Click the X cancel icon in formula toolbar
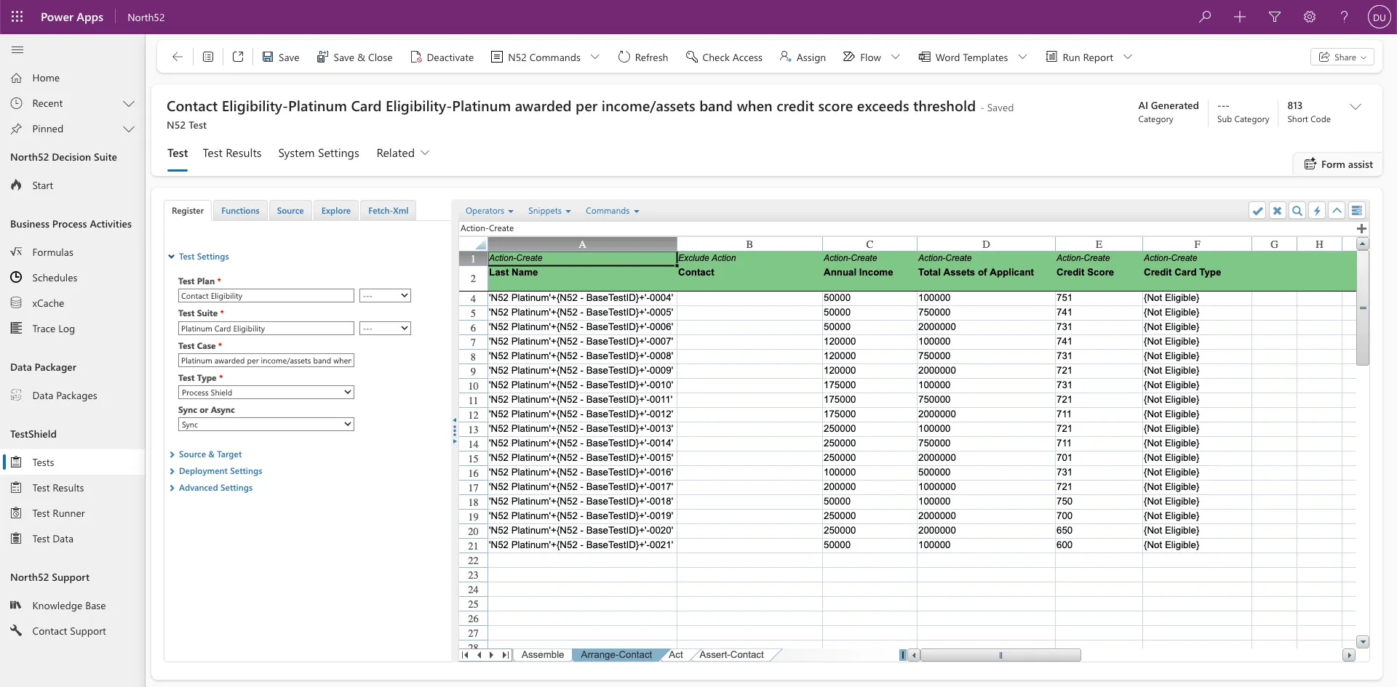Image resolution: width=1397 pixels, height=687 pixels. (1277, 211)
